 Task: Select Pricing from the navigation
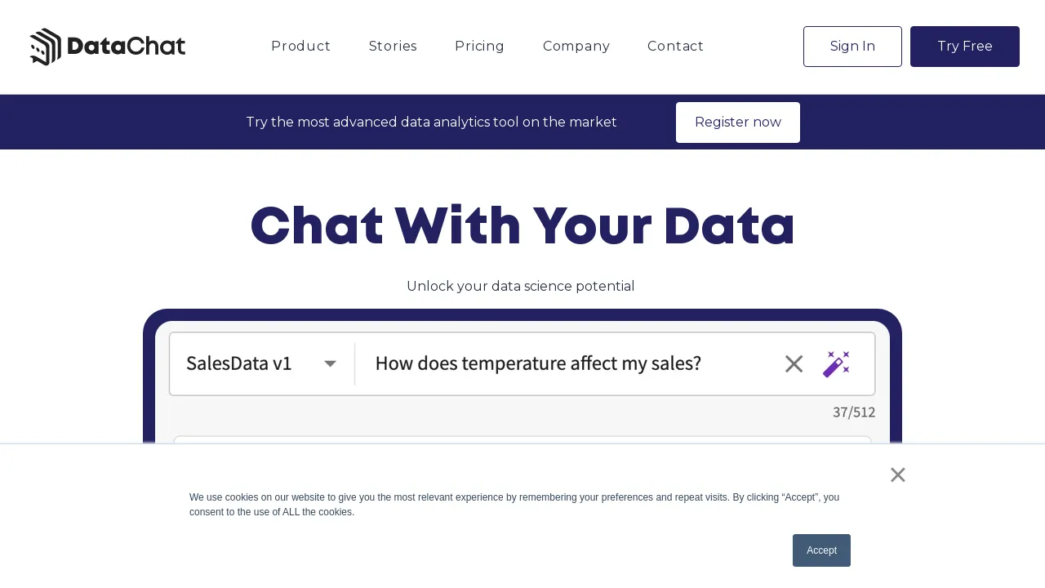[479, 47]
